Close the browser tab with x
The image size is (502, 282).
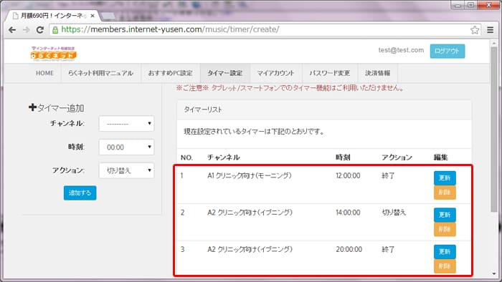93,16
